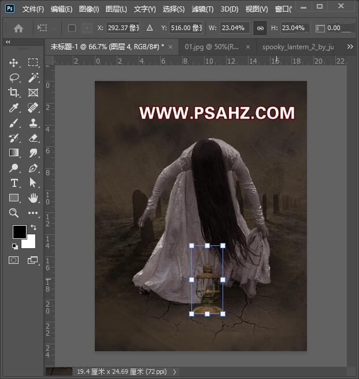This screenshot has height=379, width=359.
Task: Select the Brush tool
Action: (14, 123)
